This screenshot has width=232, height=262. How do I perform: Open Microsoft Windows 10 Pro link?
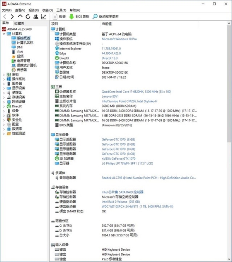click(119, 39)
